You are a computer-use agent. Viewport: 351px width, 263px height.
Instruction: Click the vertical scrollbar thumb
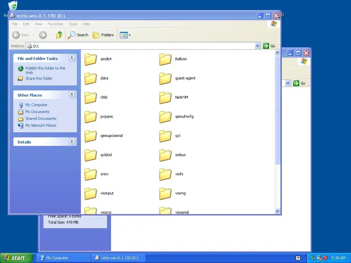277,110
